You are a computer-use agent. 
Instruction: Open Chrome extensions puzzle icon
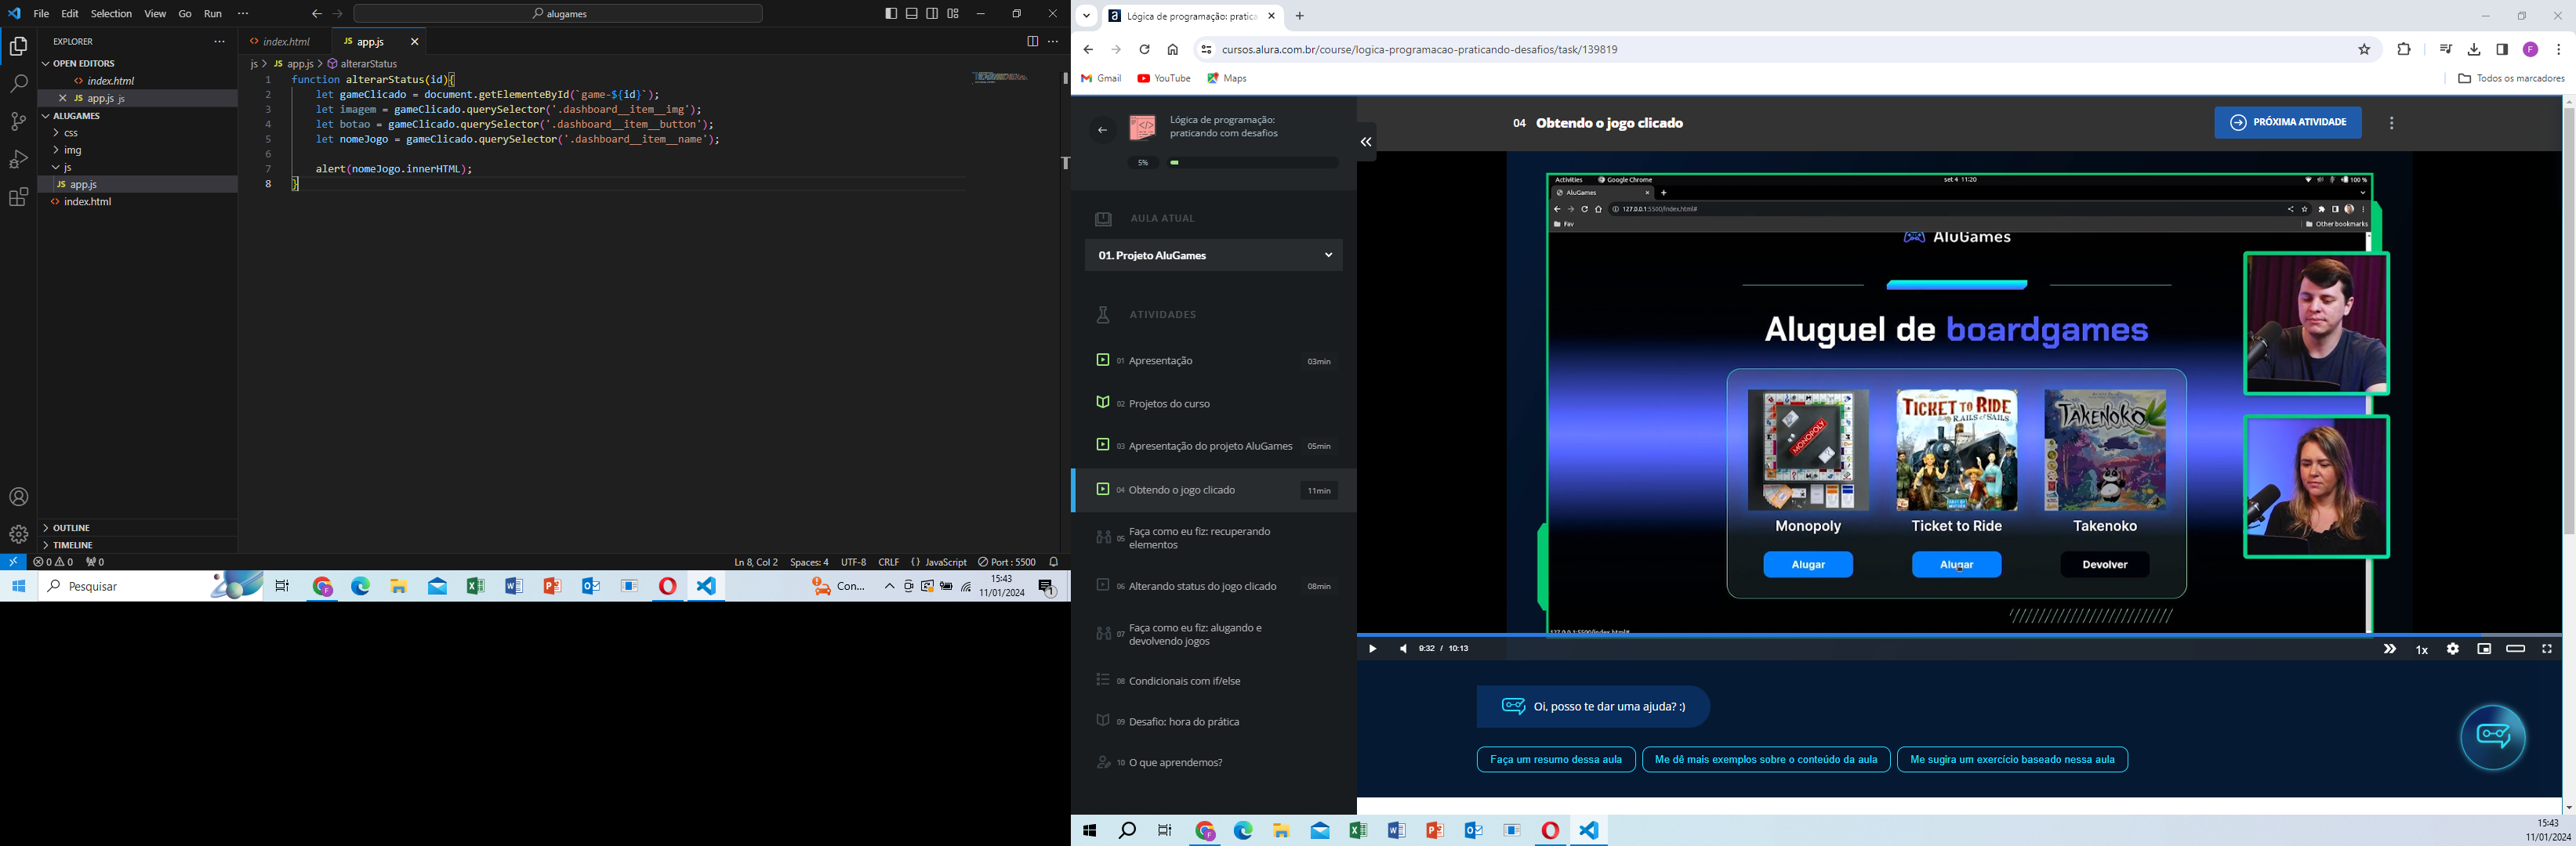(x=2404, y=50)
